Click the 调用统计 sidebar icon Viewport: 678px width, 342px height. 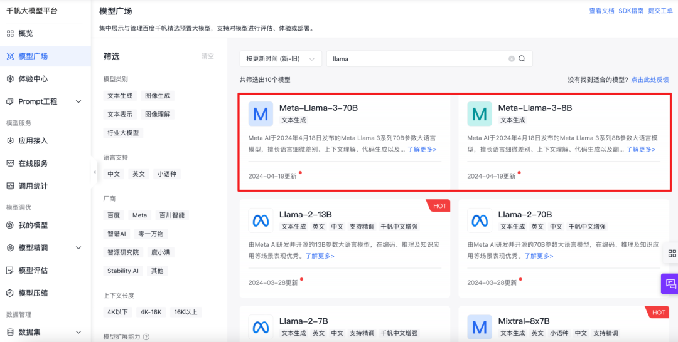pyautogui.click(x=11, y=186)
